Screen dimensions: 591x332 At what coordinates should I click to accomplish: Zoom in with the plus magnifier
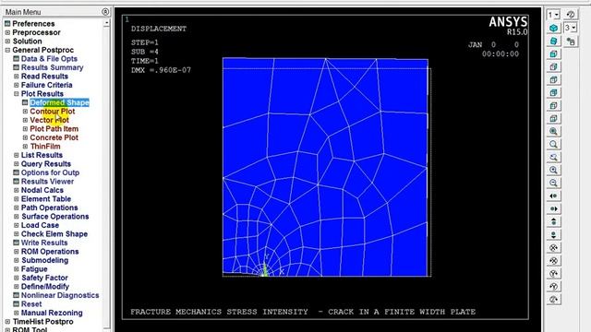pyautogui.click(x=553, y=170)
